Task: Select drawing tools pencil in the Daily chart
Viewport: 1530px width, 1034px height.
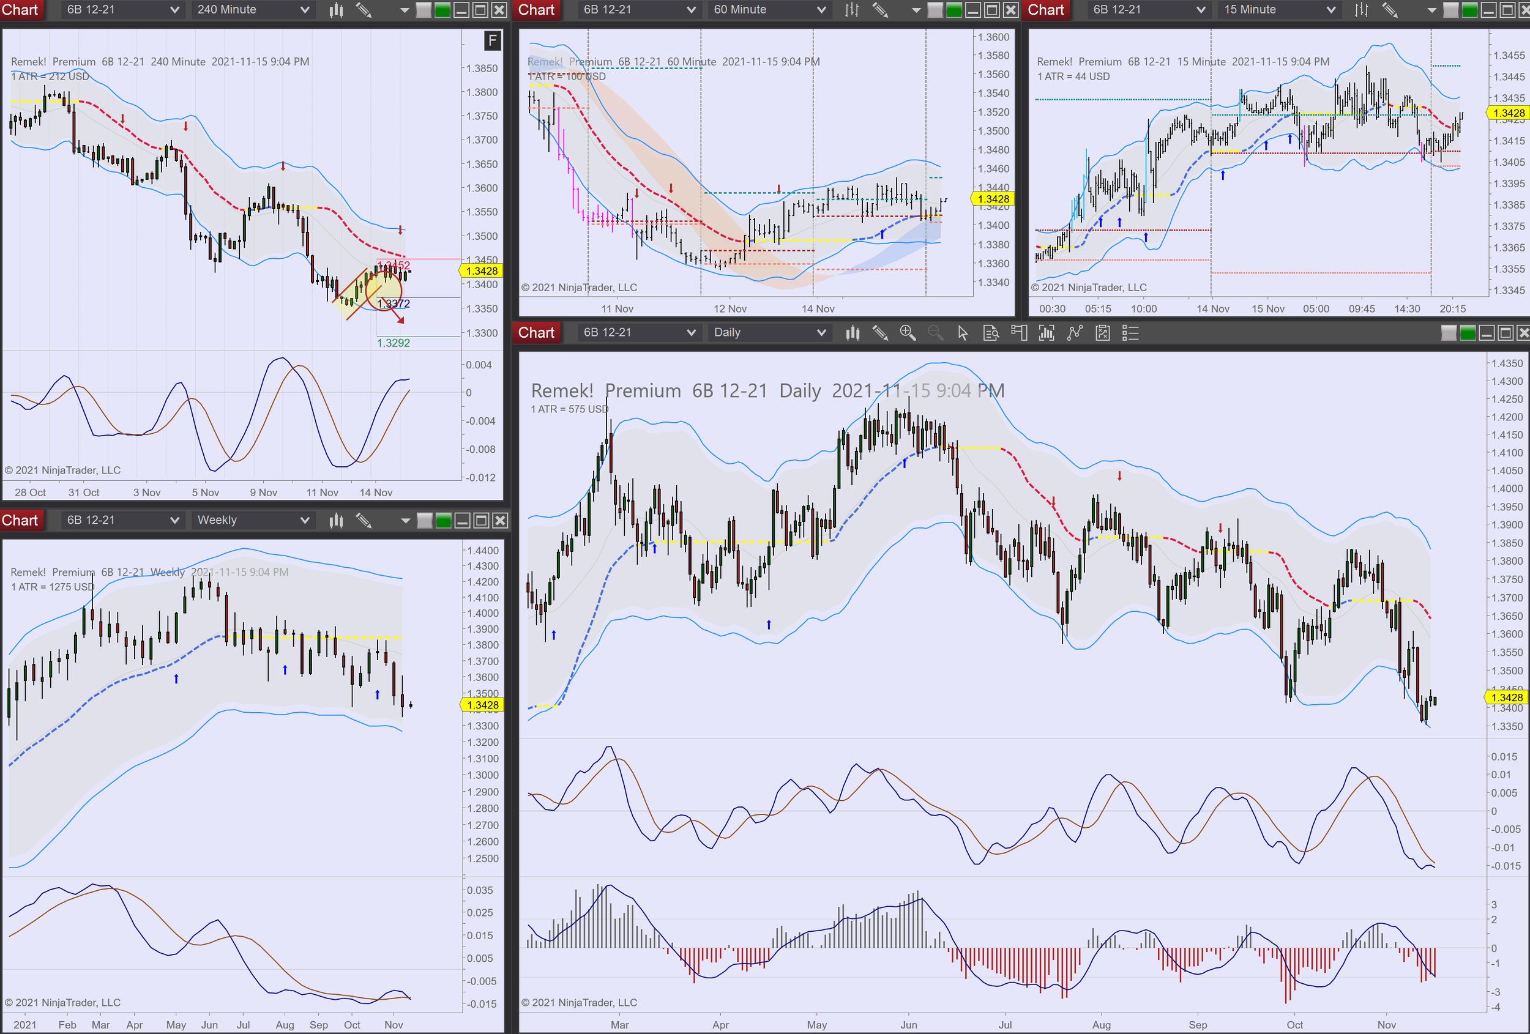Action: 880,333
